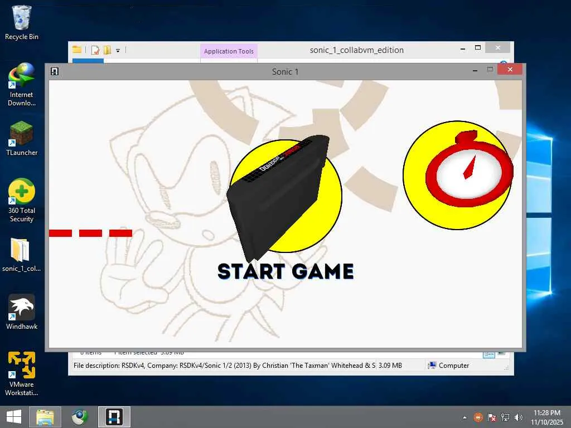Click the Computer label in Explorer status bar
The width and height of the screenshot is (571, 428).
pos(454,366)
